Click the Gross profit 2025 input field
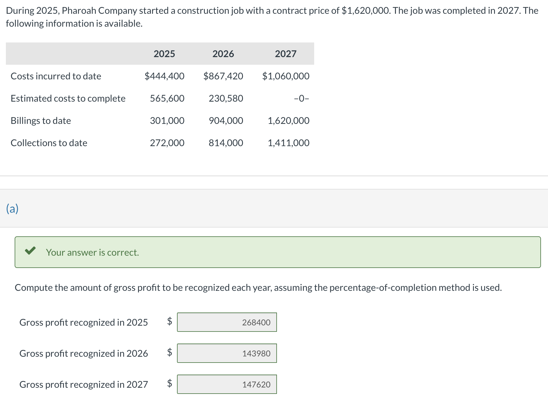 227,322
